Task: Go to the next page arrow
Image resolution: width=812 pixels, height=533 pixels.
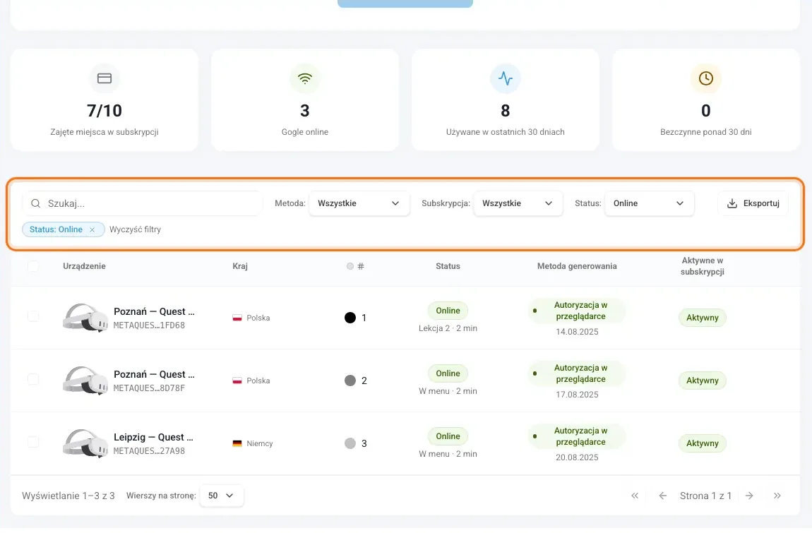Action: pos(749,496)
